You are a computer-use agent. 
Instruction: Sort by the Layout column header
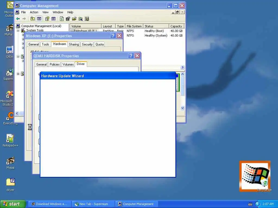pos(108,26)
